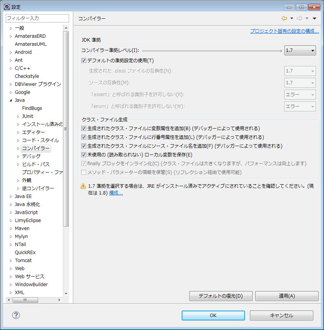Collapse the Java tree node

click(11, 100)
